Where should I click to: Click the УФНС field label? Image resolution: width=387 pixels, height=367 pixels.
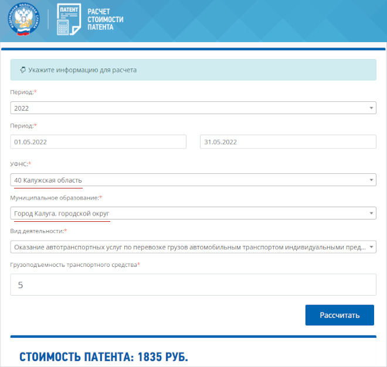21,164
